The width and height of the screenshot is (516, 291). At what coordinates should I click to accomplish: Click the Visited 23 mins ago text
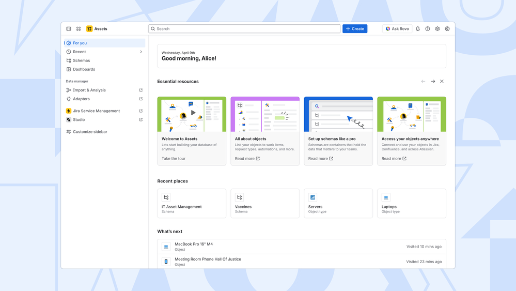[x=424, y=262]
